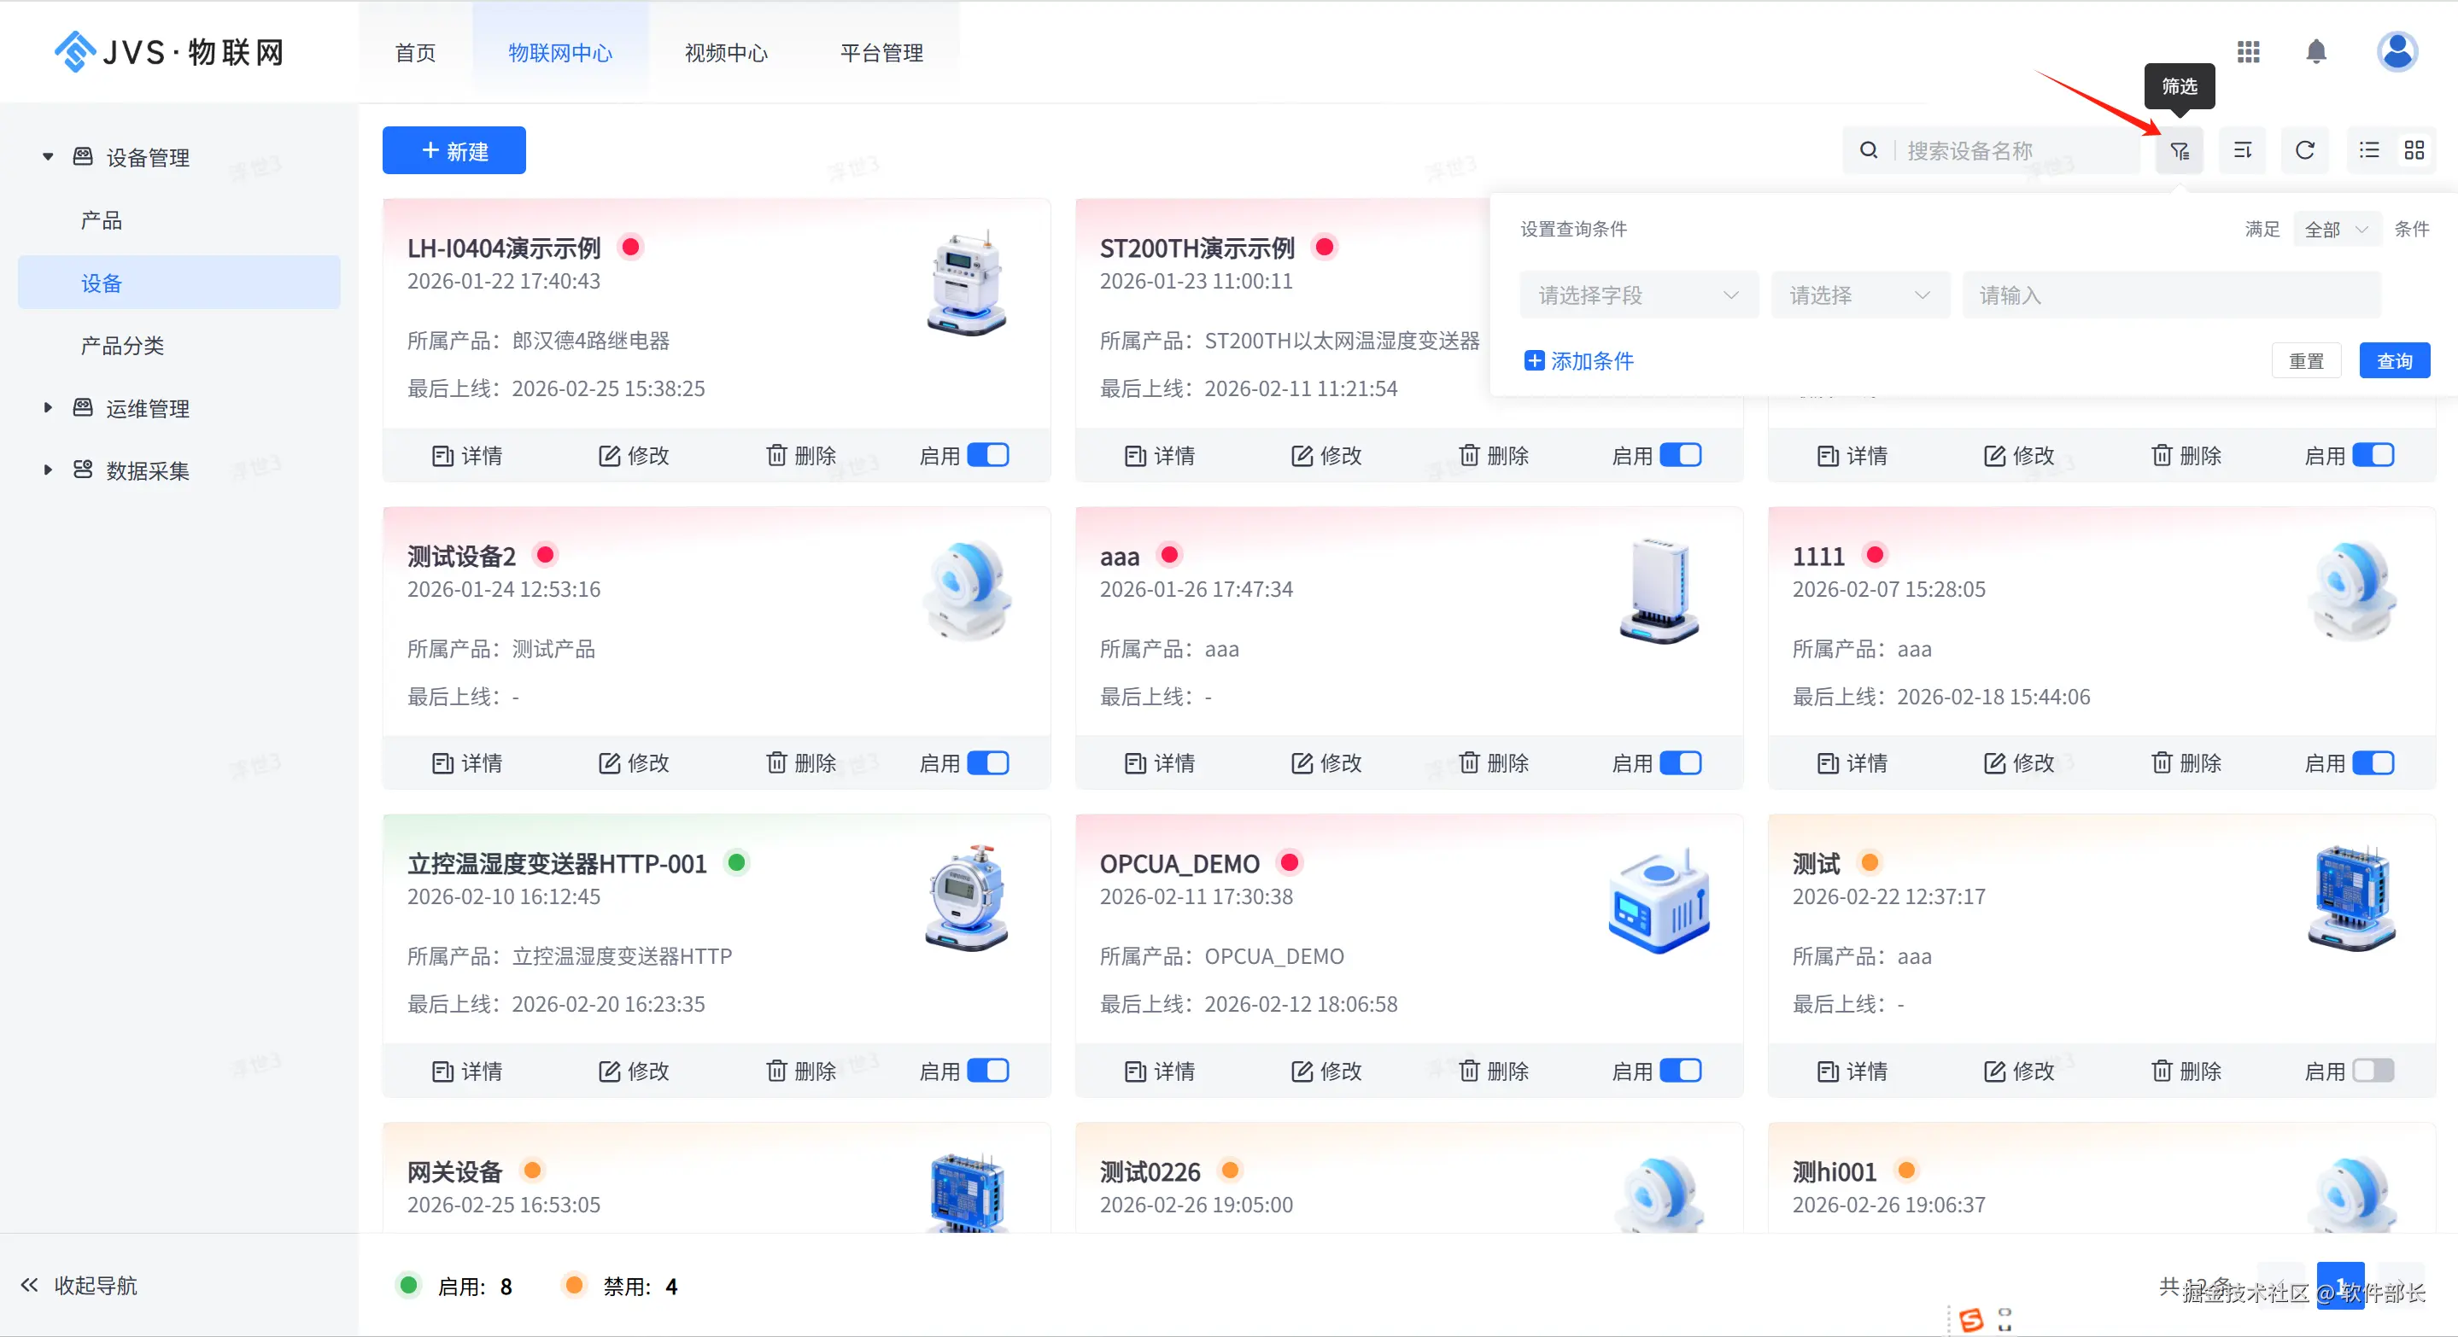This screenshot has height=1337, width=2458.
Task: Open the 请选择字段 field dropdown
Action: pos(1637,295)
